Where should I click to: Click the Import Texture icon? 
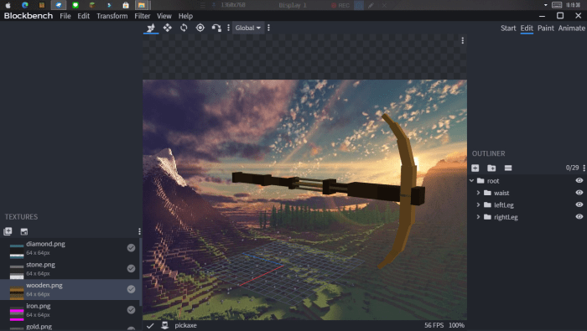[x=8, y=231]
